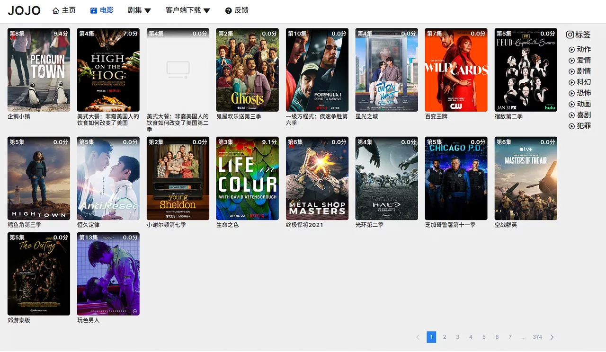This screenshot has width=606, height=352.
Task: Click the play icon beside 动作 tag
Action: point(571,49)
